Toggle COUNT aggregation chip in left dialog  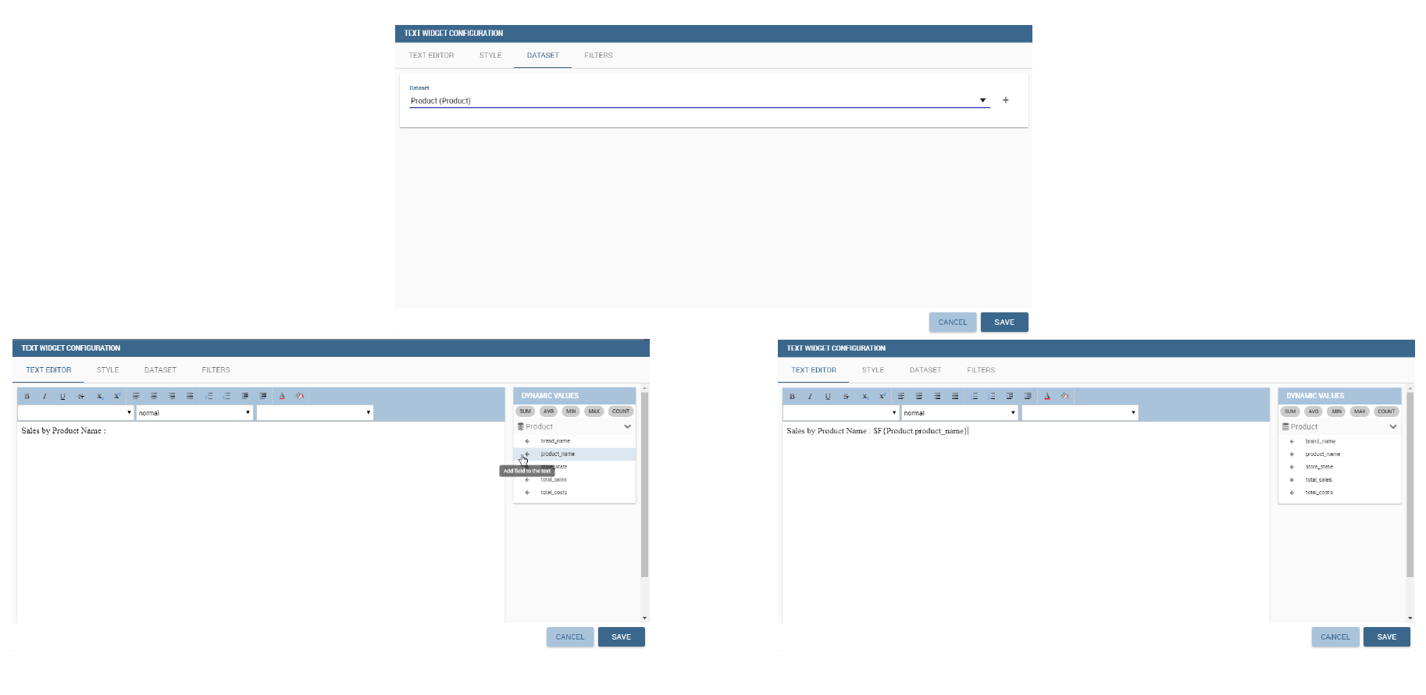pyautogui.click(x=621, y=412)
